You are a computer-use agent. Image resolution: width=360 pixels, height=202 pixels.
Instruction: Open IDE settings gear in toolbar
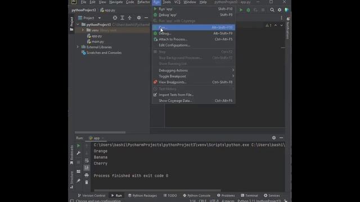click(x=280, y=10)
